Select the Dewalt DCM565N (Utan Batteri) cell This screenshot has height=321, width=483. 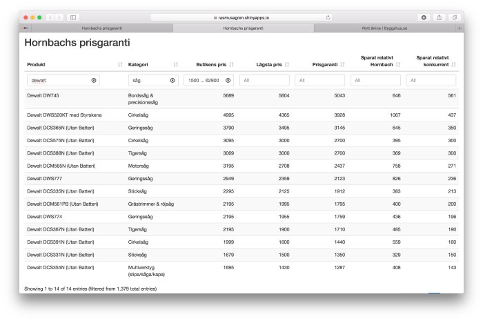(x=75, y=166)
